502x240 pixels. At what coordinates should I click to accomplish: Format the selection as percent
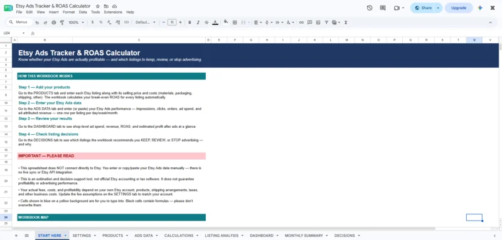(101, 23)
